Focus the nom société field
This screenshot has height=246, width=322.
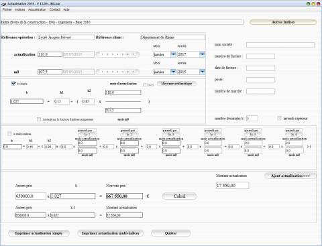point(280,45)
